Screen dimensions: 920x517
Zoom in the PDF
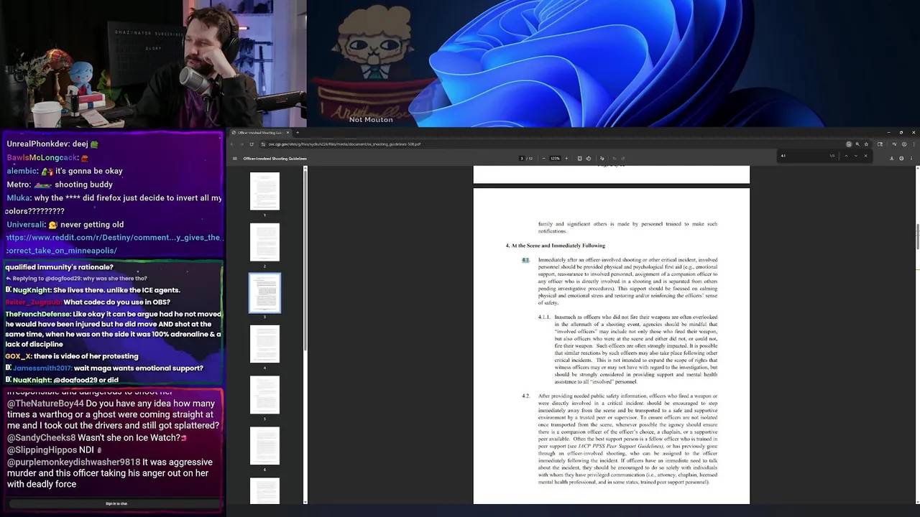pos(566,158)
